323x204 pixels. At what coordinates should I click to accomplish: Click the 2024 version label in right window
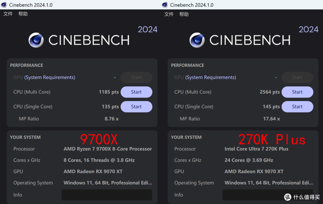coord(309,30)
